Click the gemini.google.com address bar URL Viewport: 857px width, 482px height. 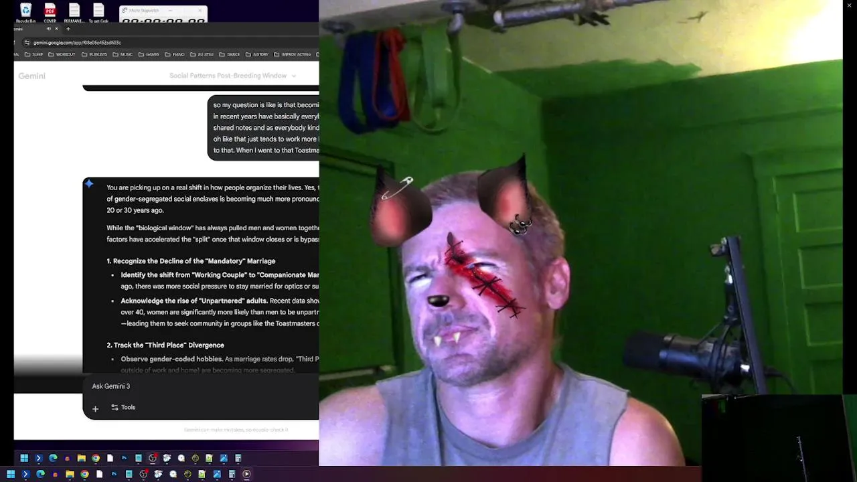(x=77, y=42)
